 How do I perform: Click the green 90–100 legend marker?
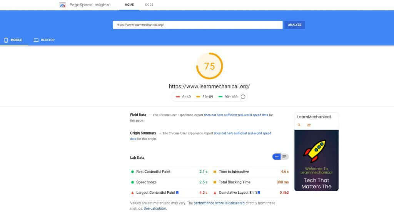point(220,97)
